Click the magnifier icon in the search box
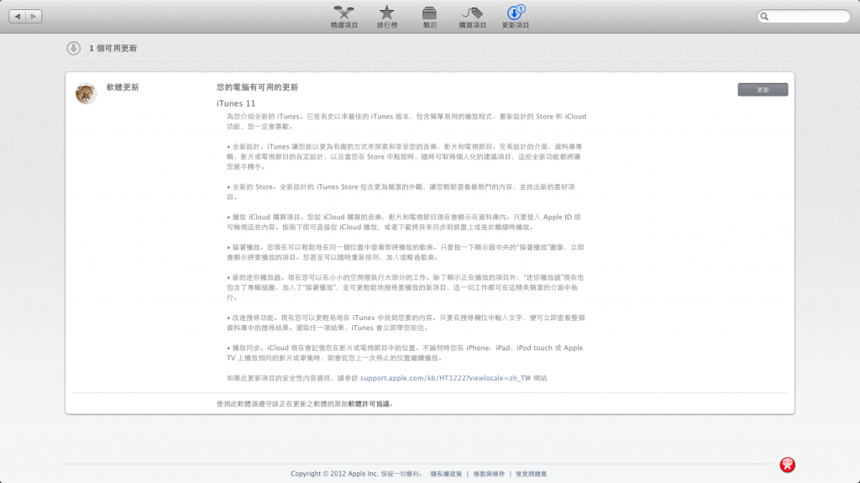Image resolution: width=860 pixels, height=483 pixels. click(x=766, y=17)
